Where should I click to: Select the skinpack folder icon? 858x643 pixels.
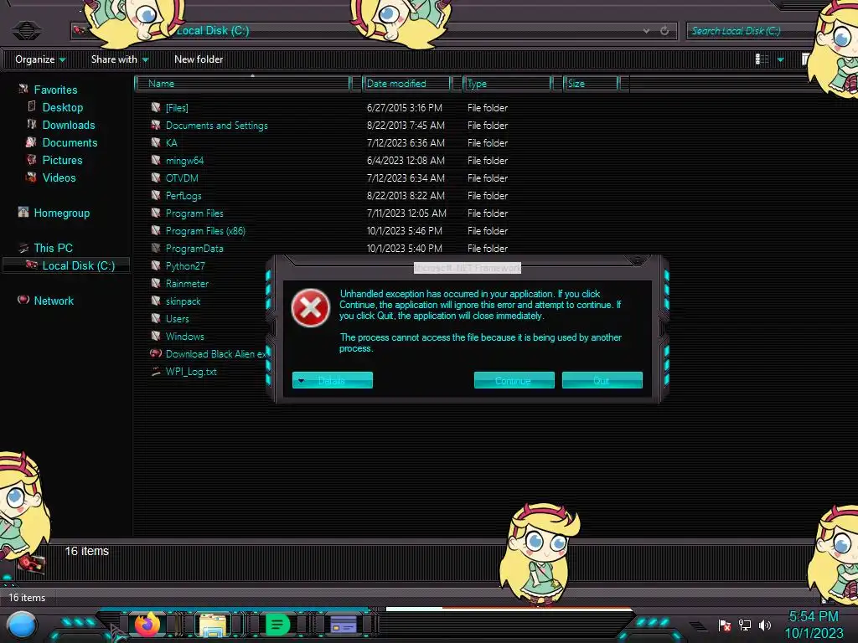156,301
